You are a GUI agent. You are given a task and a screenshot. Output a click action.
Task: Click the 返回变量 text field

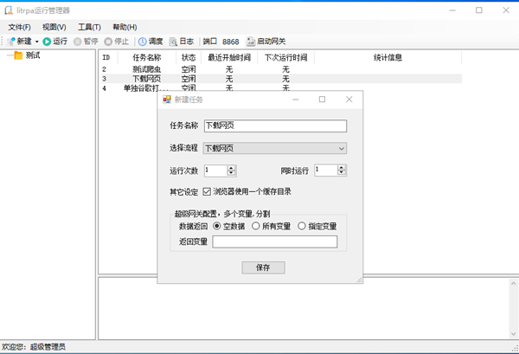pos(274,242)
